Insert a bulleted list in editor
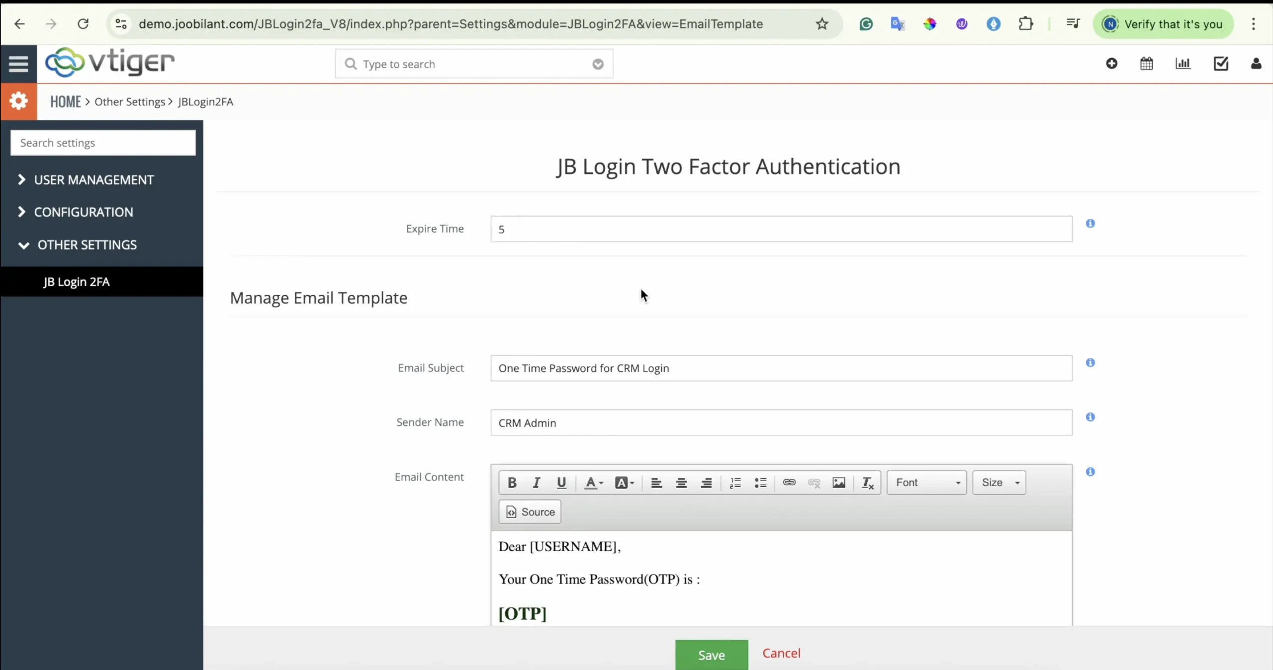This screenshot has height=670, width=1273. pos(760,483)
